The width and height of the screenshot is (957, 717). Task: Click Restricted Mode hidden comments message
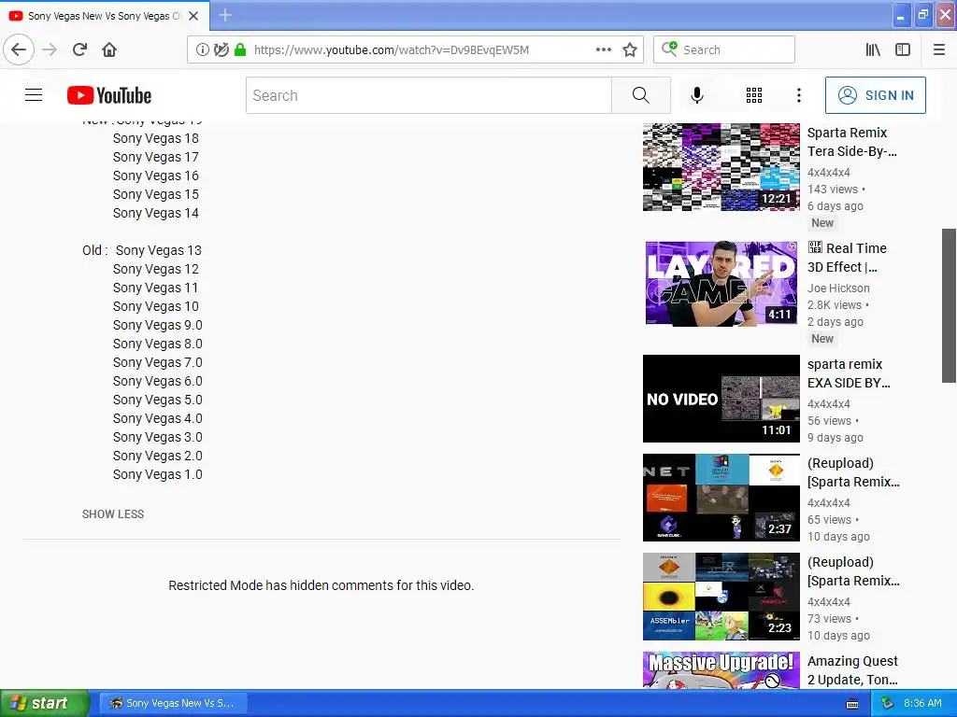(321, 585)
